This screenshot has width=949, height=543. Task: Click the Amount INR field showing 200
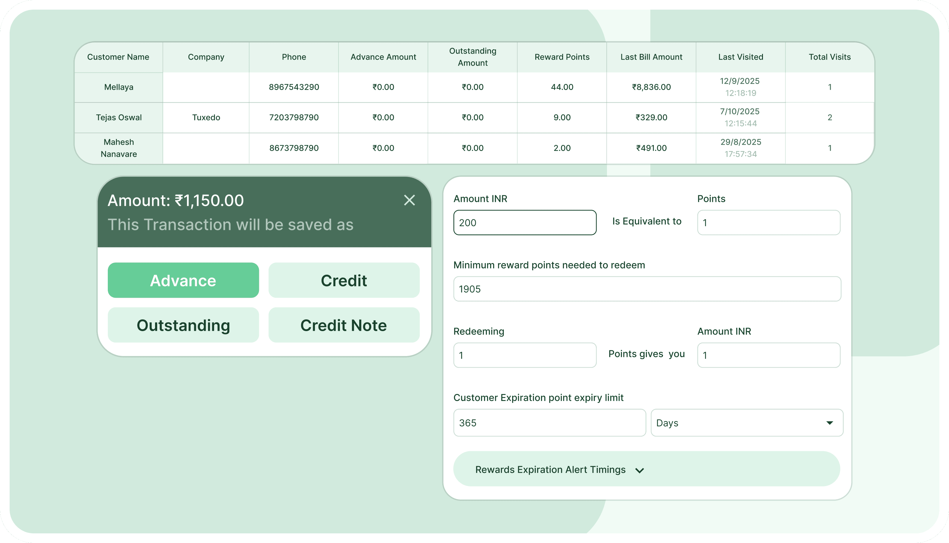click(x=524, y=223)
